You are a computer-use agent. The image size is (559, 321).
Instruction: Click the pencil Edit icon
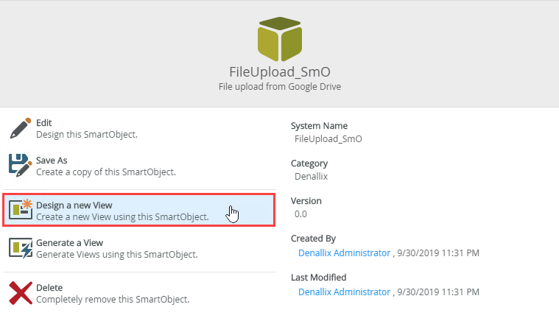point(21,128)
